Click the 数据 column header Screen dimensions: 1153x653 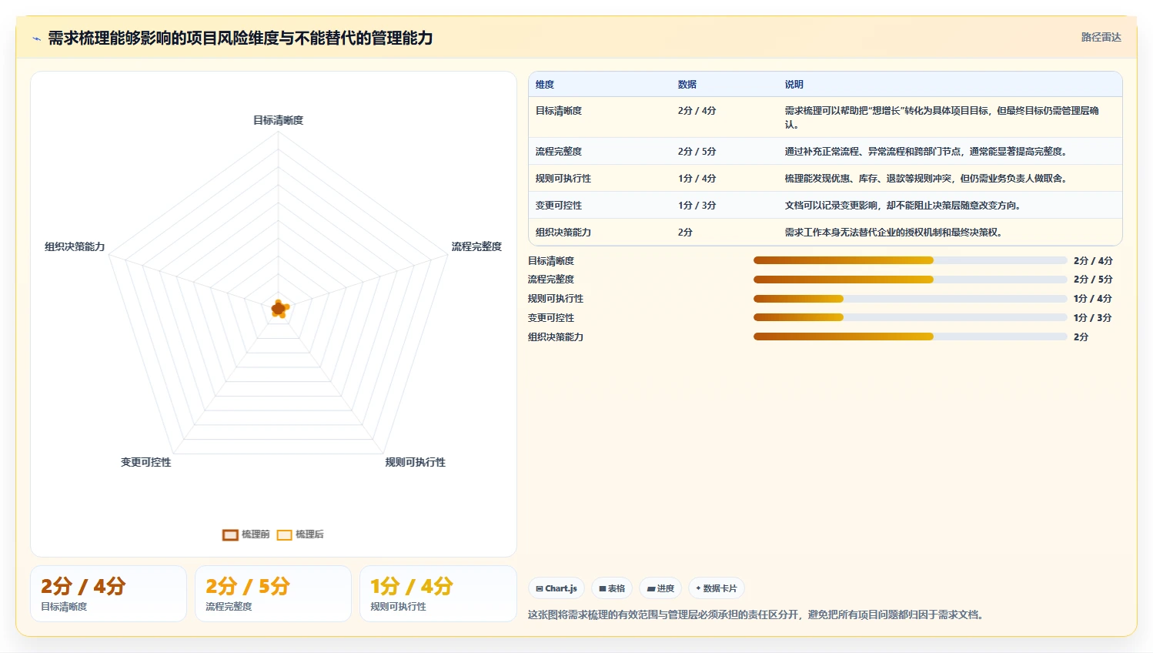[687, 85]
